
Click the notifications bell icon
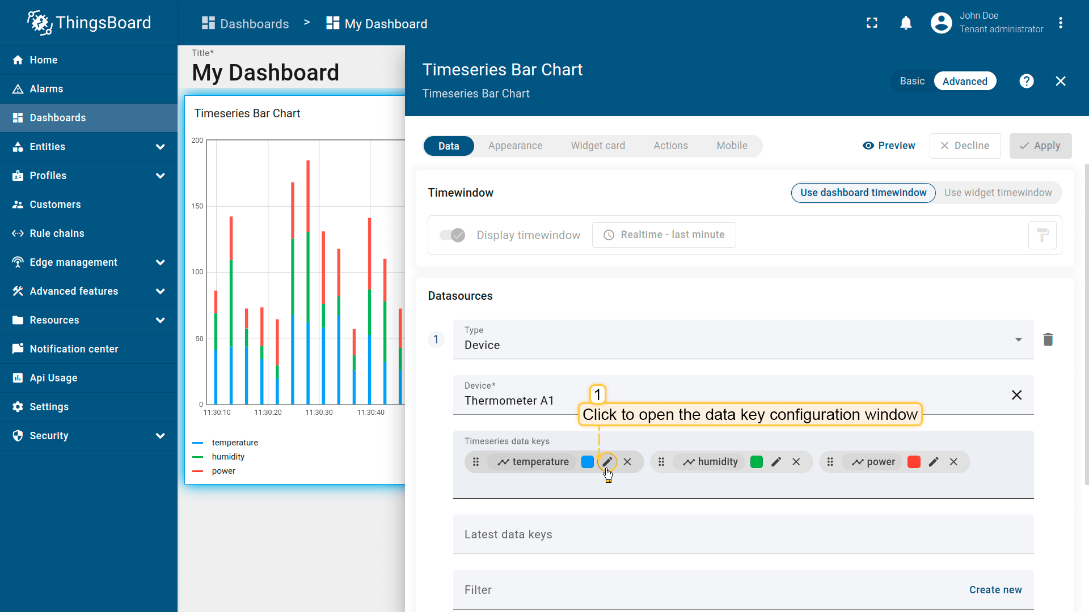(x=906, y=23)
